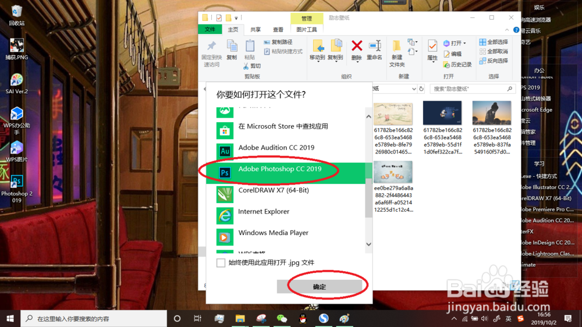Image resolution: width=582 pixels, height=327 pixels.
Task: Open WeChat from the taskbar
Action: [282, 318]
